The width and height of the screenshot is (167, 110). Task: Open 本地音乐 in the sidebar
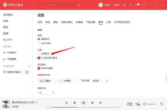click(9, 53)
